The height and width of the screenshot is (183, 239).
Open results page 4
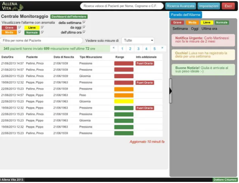coord(146,49)
